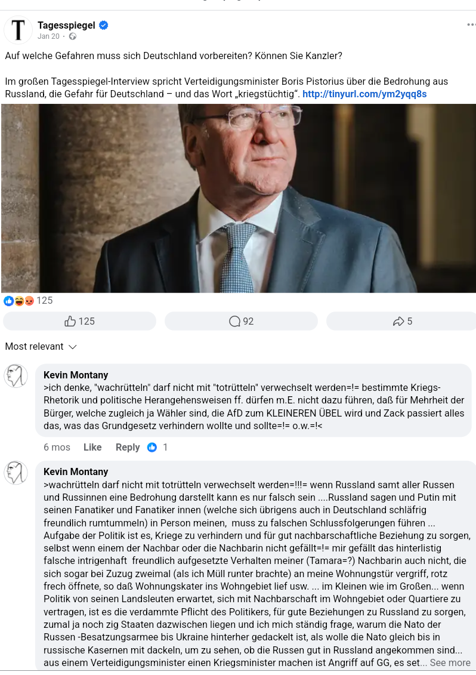Click Reply under the first comment
This screenshot has height=675, width=476.
tap(128, 447)
